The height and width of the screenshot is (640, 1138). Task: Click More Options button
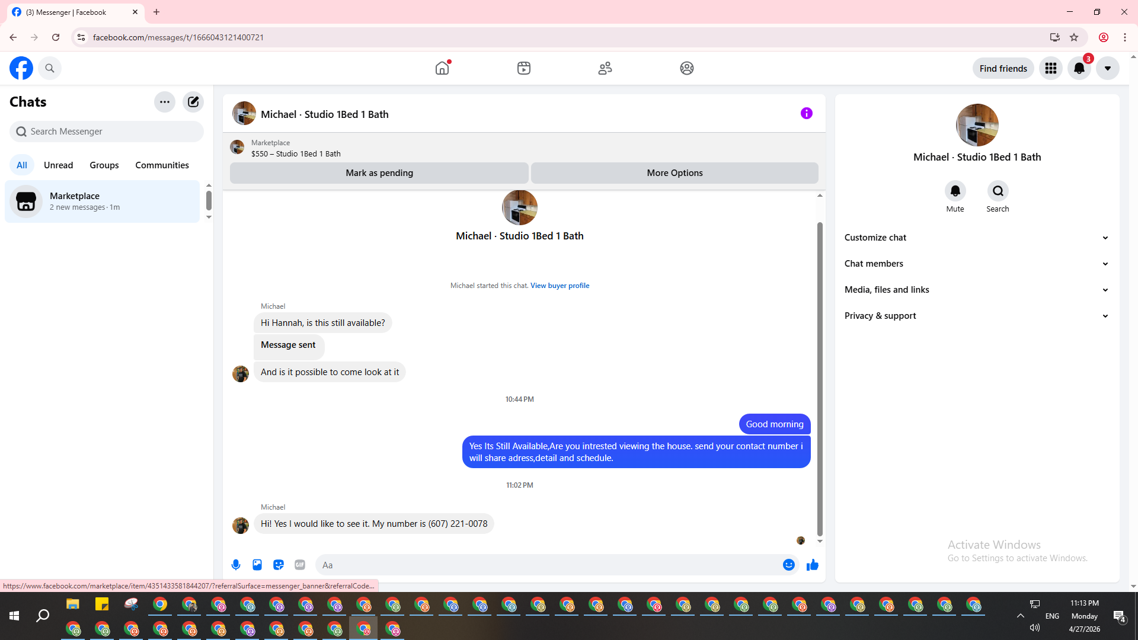point(675,173)
